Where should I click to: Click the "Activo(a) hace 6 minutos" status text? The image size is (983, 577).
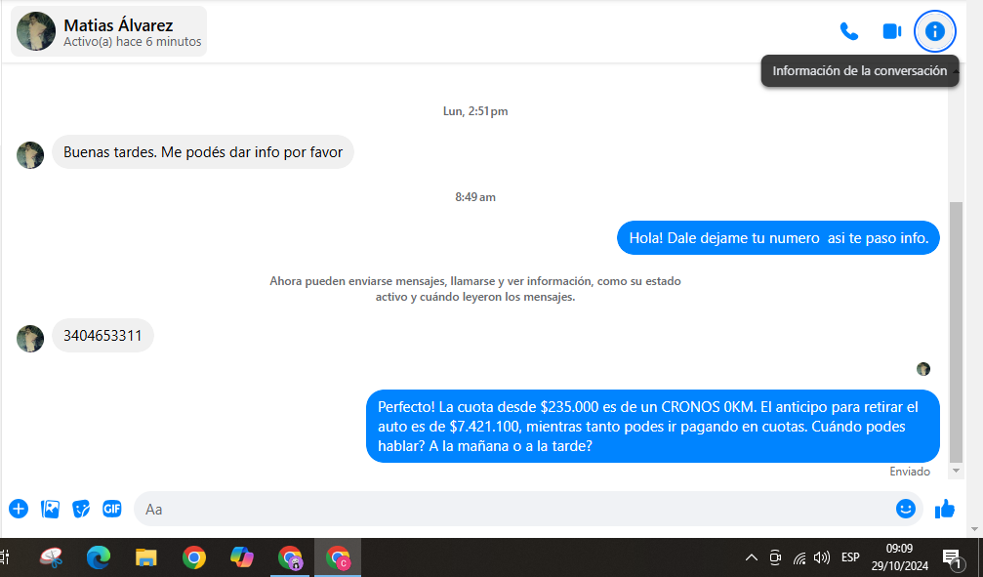pos(133,41)
